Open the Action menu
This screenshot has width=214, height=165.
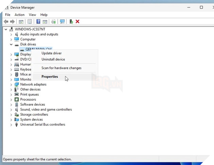(19, 15)
